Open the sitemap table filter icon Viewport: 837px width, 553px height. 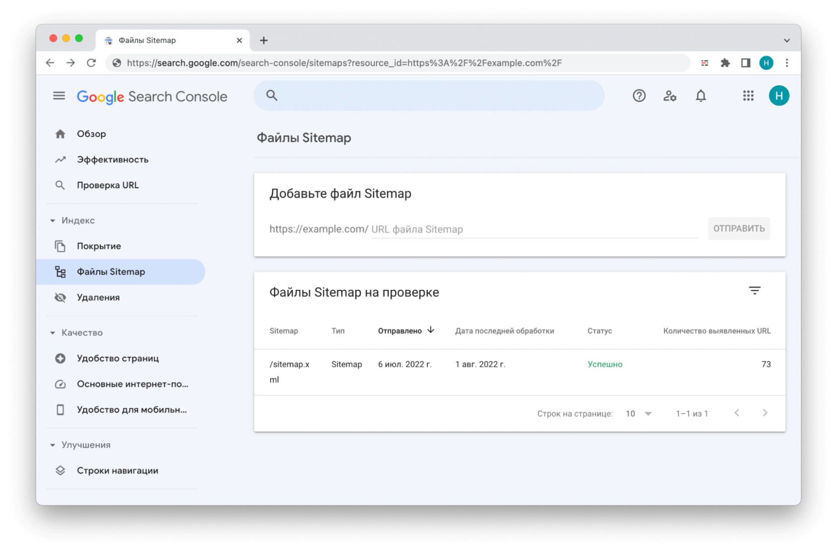755,291
